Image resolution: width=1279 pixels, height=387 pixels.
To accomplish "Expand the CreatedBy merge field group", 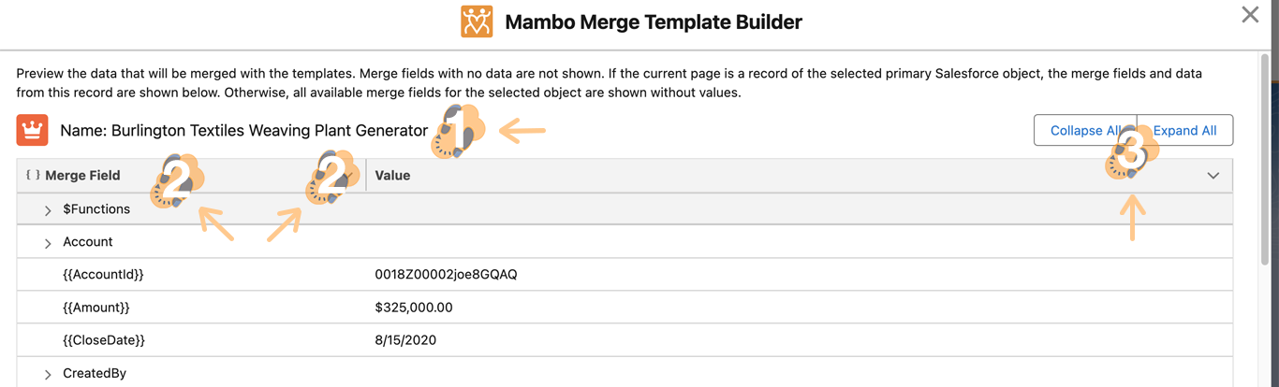I will tap(48, 374).
